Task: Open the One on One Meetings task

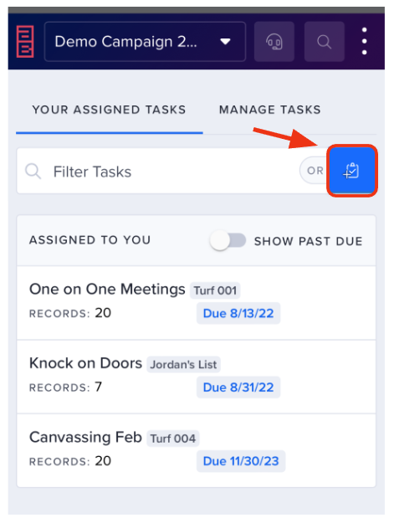Action: [197, 302]
